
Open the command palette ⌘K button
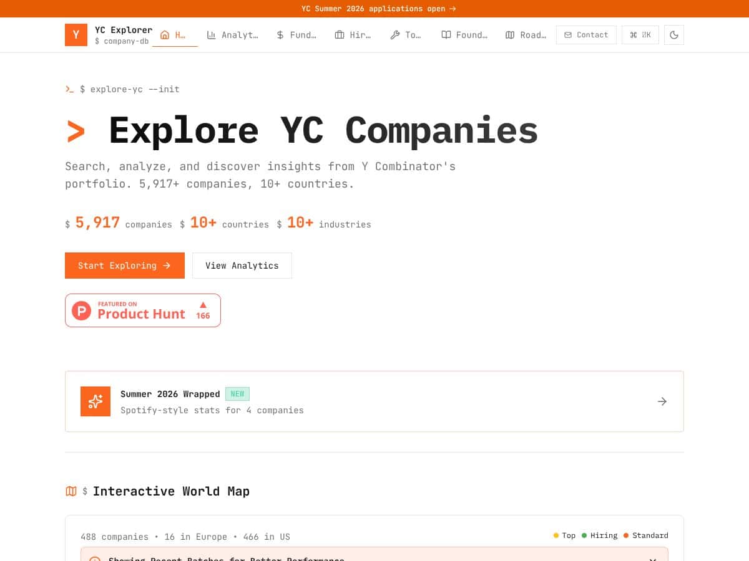(x=640, y=35)
